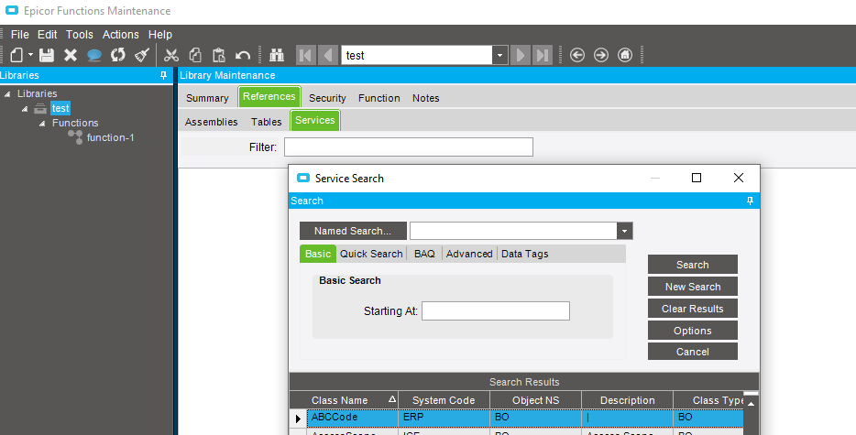Click the Named Search... button
The image size is (856, 435).
coord(353,231)
